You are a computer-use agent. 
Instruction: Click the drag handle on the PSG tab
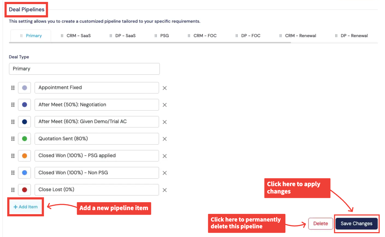tap(156, 35)
